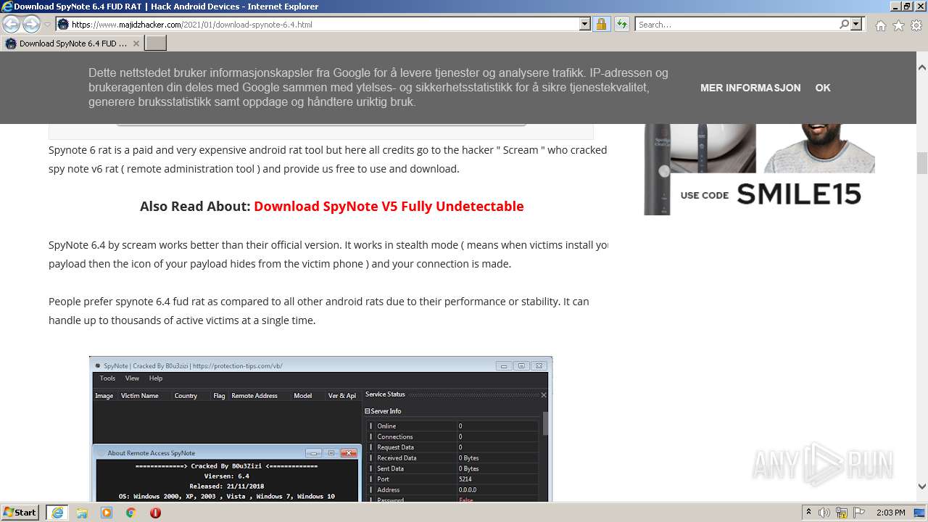
Task: Close the Download SpyNote 6.4 tab
Action: (136, 43)
